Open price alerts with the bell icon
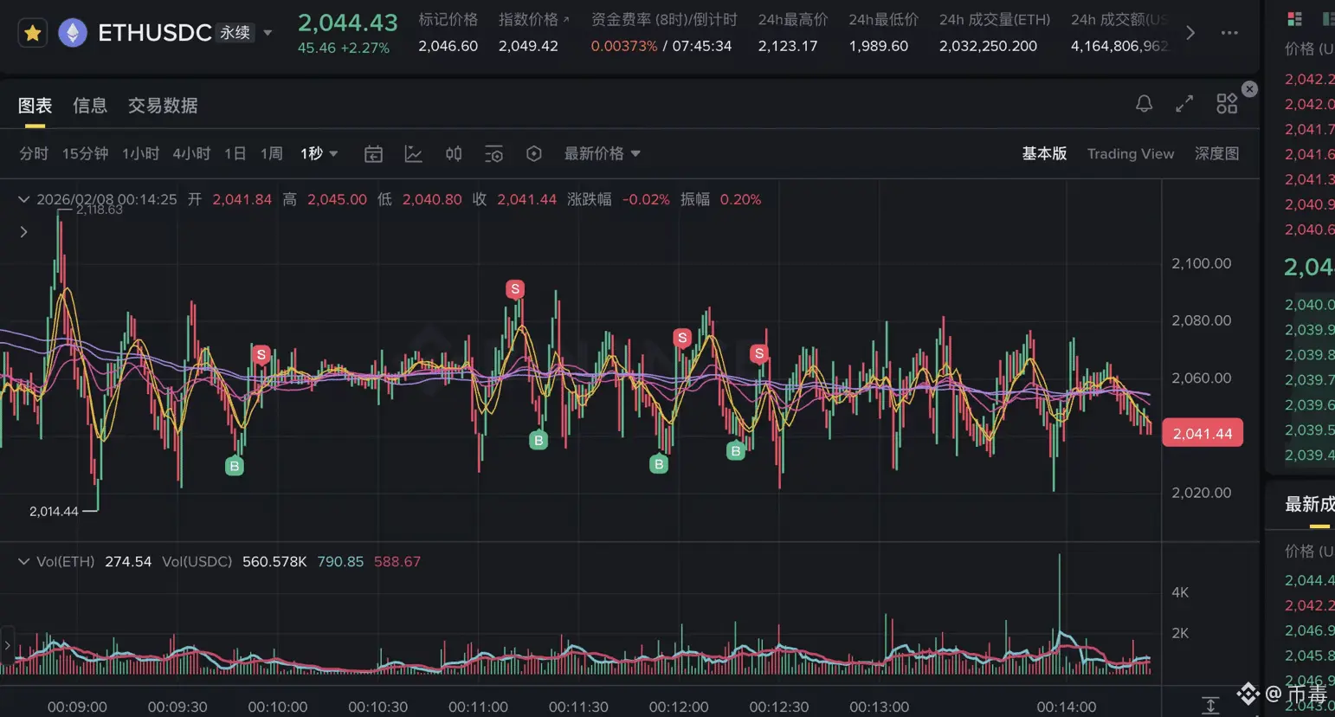 tap(1144, 104)
